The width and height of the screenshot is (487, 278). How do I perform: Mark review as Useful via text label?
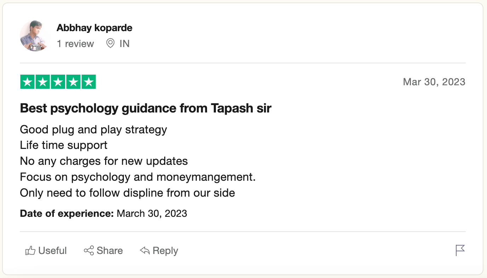tap(52, 251)
